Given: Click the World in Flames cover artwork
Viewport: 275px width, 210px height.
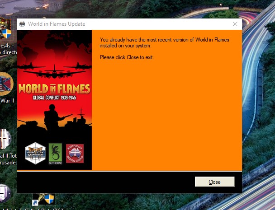Looking at the screenshot, I should coord(55,100).
